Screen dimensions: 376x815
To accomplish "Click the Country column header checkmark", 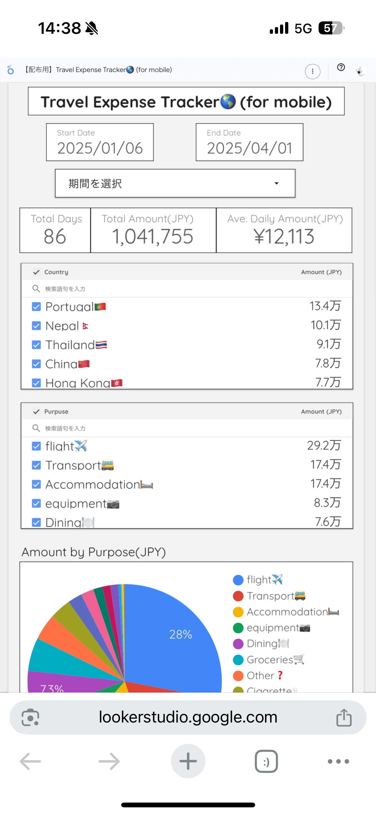I will 37,272.
